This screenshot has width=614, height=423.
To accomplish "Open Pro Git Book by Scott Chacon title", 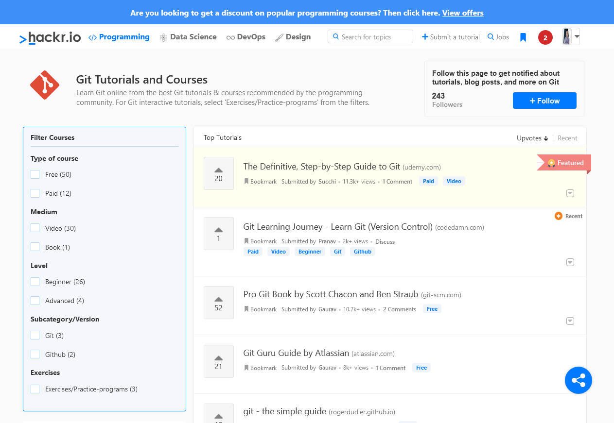I will (331, 294).
